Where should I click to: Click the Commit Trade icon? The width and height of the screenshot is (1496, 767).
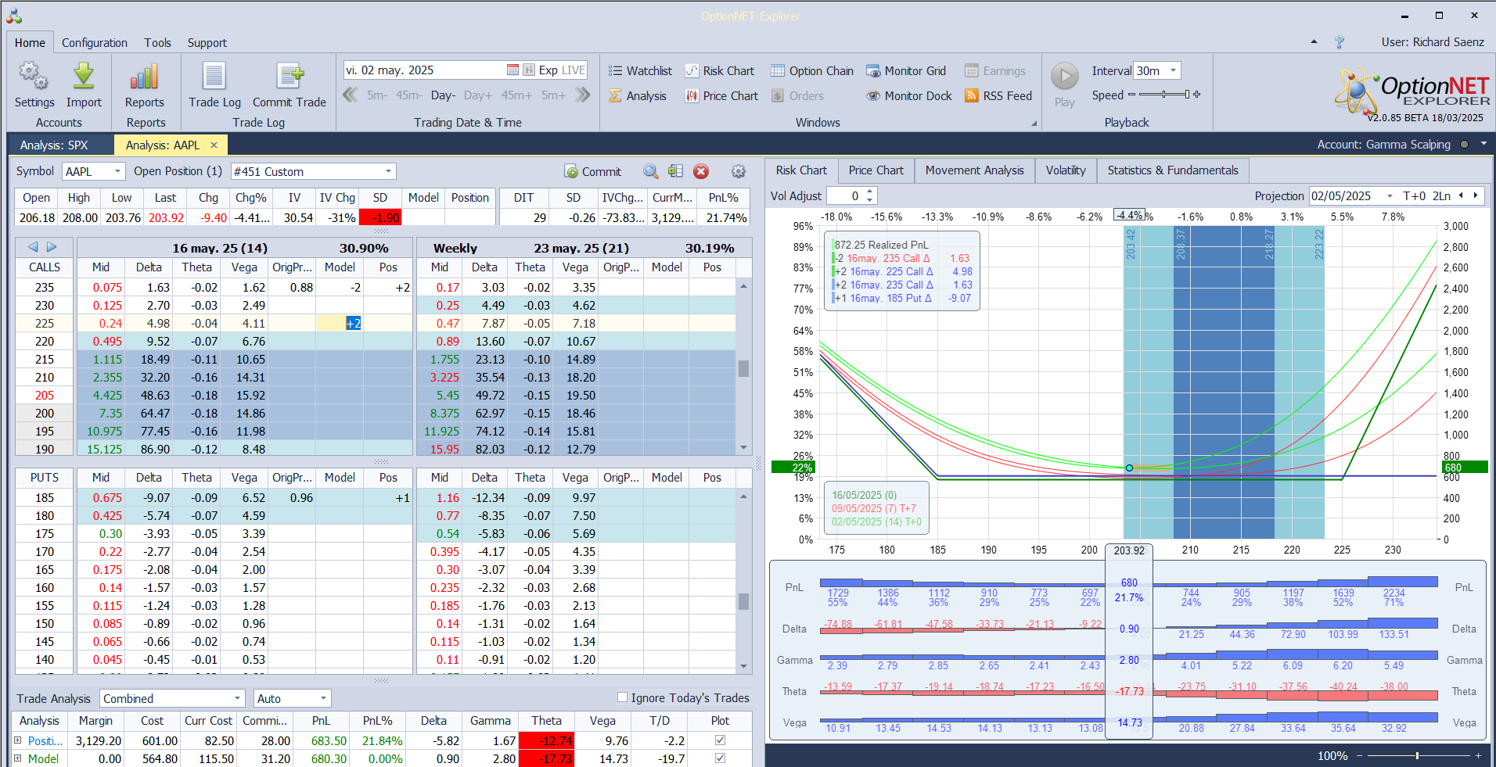(289, 76)
